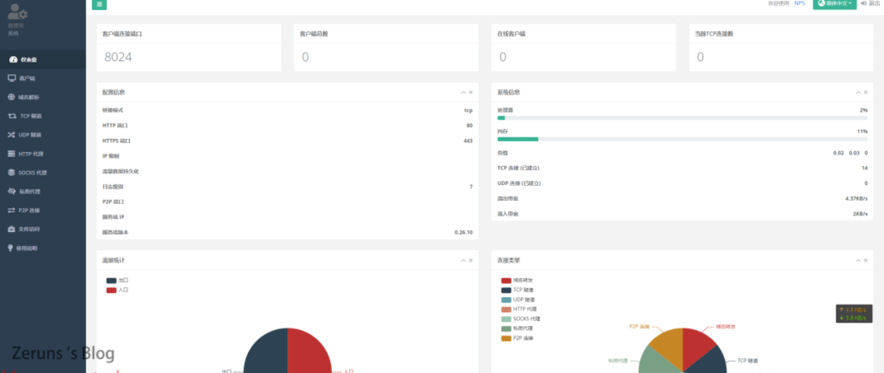The width and height of the screenshot is (884, 373).
Task: Click the 当前TCP连接数 card title
Action: coord(714,34)
